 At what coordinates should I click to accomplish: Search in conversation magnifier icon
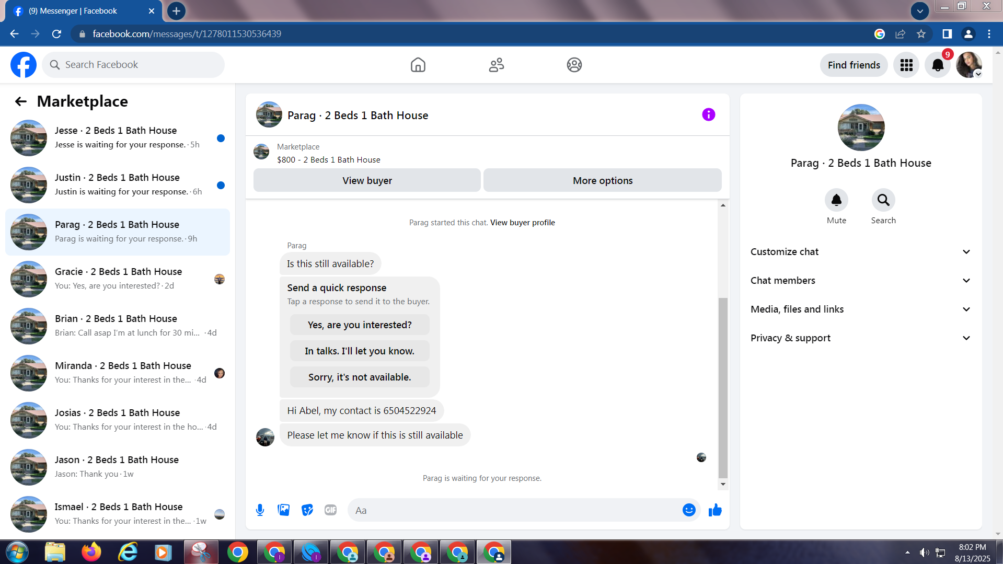[x=883, y=200]
